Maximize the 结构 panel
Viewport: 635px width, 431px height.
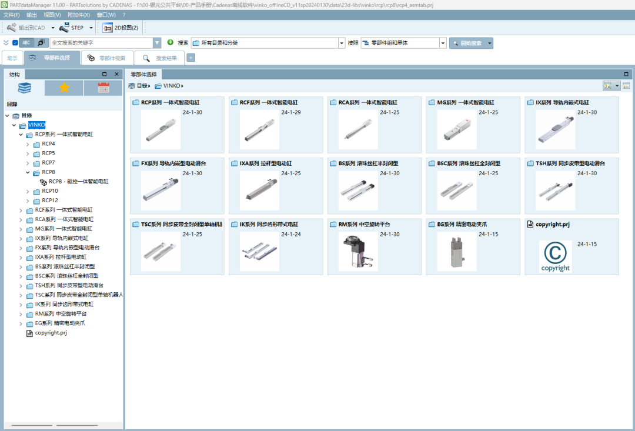(x=105, y=74)
